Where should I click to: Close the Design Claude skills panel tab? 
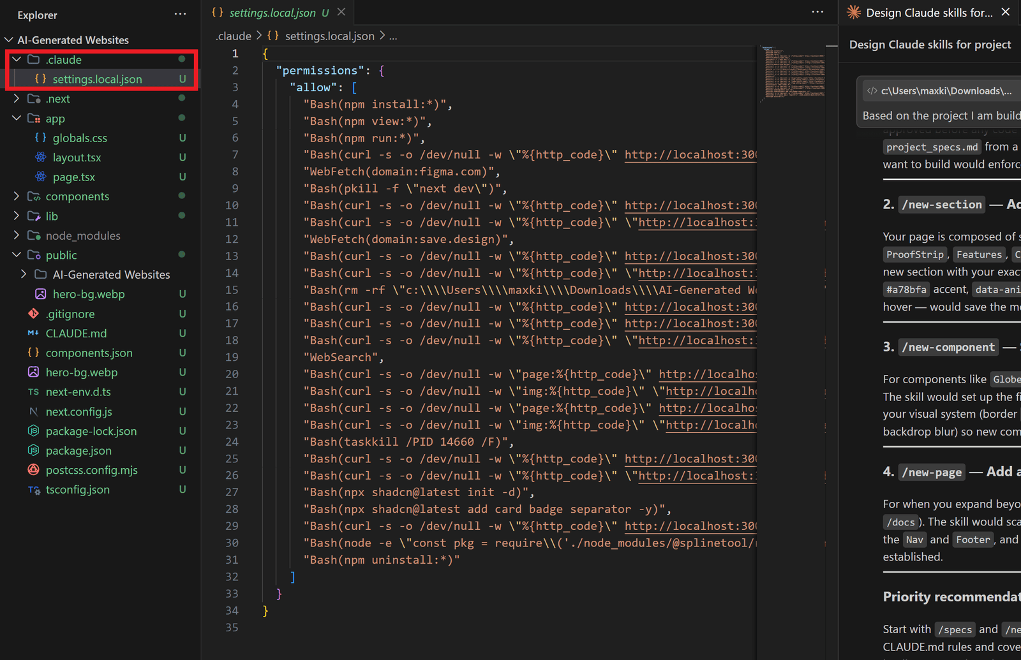point(1006,12)
